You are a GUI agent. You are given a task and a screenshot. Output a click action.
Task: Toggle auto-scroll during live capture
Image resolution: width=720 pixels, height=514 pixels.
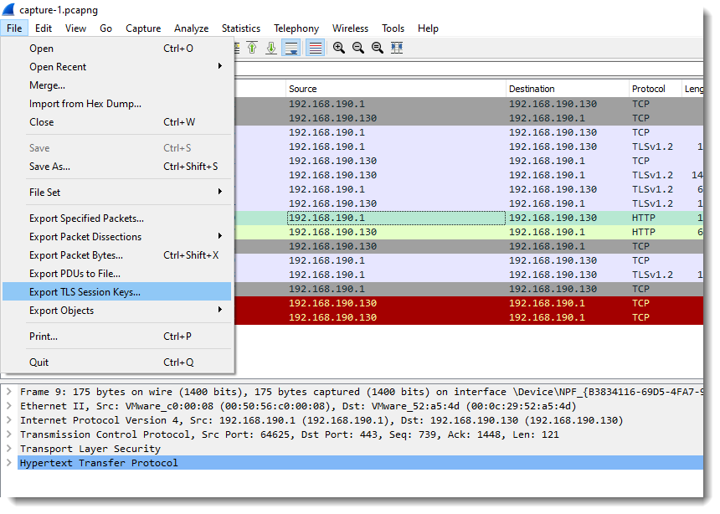pos(292,49)
